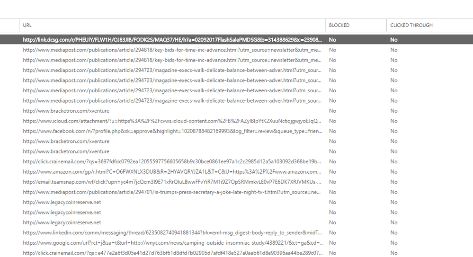Select the click.crainemail.com URL starting qs=3697fdfdc
473x257 pixels.
click(x=172, y=162)
